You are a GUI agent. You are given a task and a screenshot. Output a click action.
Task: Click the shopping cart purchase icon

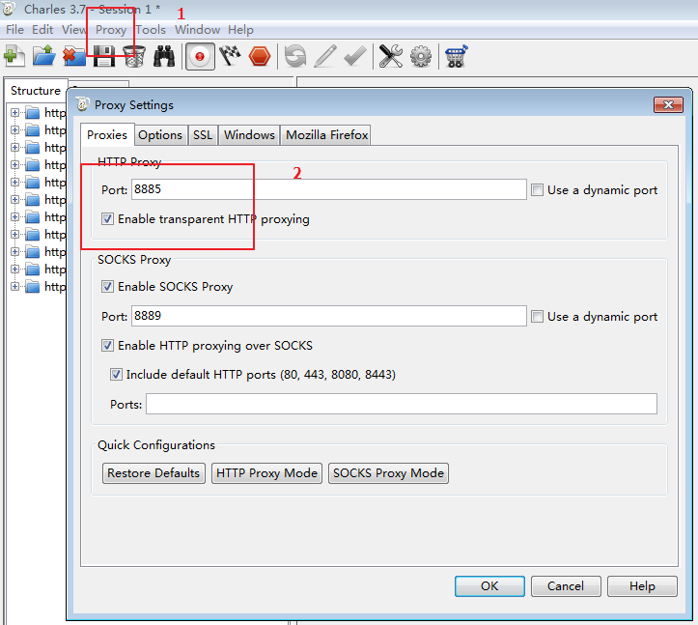456,57
